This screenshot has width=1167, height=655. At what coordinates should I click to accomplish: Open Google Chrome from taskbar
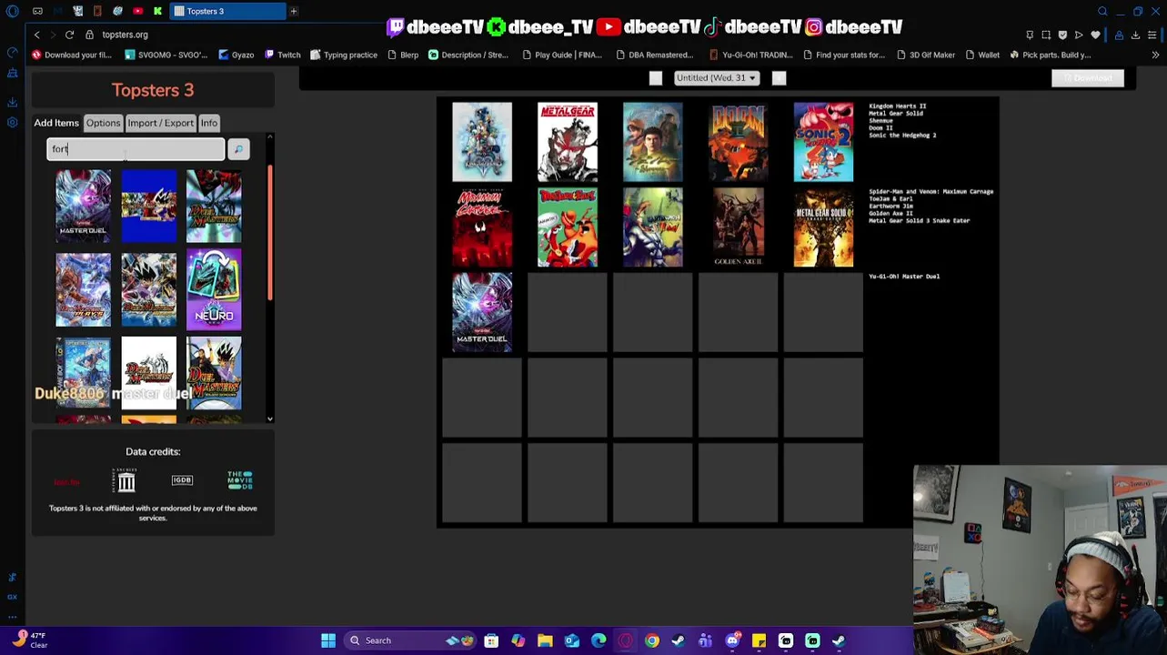[x=652, y=640]
